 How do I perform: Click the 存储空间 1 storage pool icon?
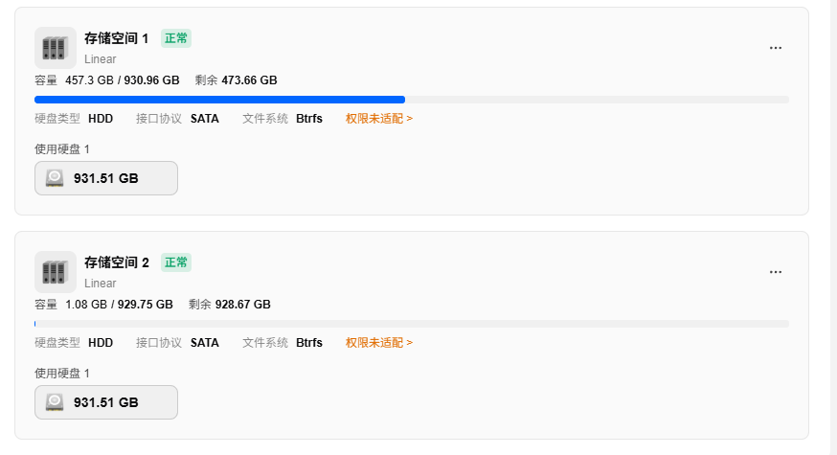tap(56, 48)
